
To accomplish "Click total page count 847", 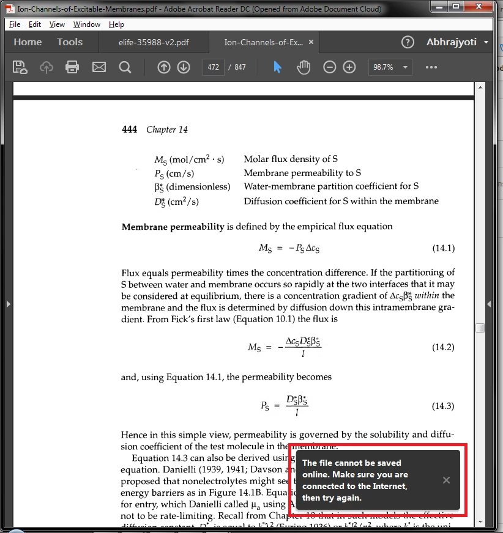I will pyautogui.click(x=240, y=67).
